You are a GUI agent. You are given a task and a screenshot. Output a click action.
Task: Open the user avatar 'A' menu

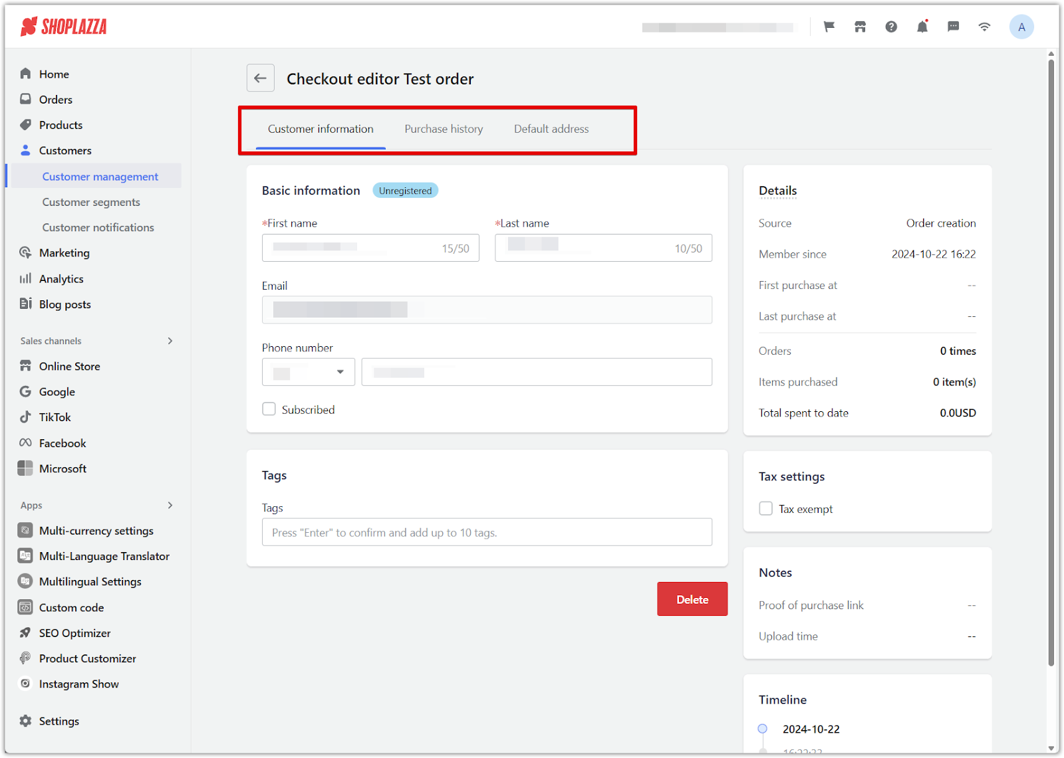[1021, 27]
